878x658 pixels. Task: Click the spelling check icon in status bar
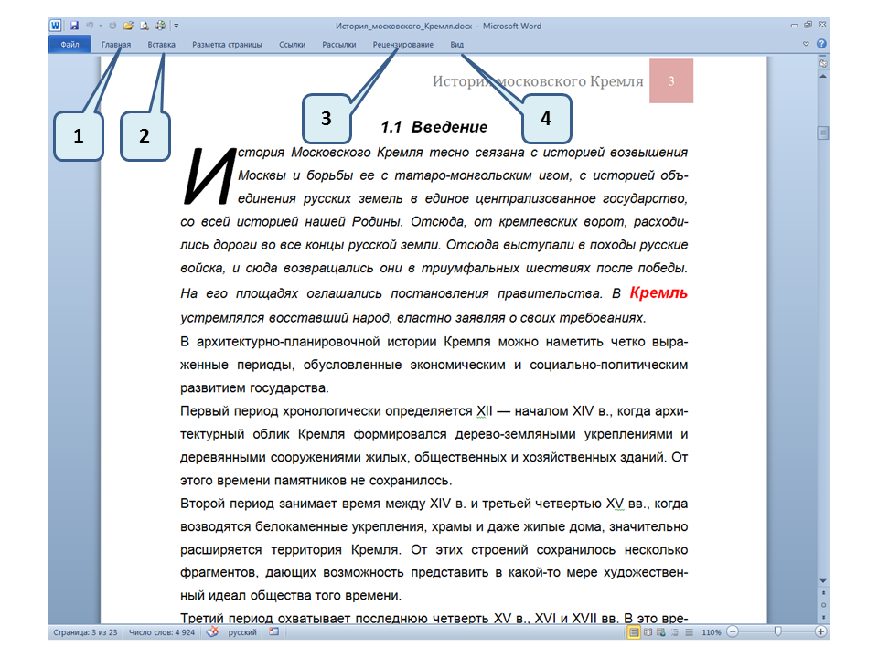click(x=212, y=631)
